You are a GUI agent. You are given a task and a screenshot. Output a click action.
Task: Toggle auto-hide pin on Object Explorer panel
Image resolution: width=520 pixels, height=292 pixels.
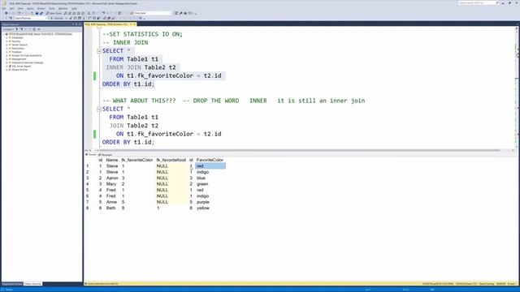(76, 24)
